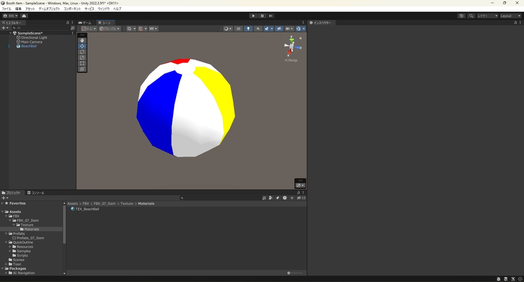
Task: Open the undo history icon
Action: (x=462, y=16)
